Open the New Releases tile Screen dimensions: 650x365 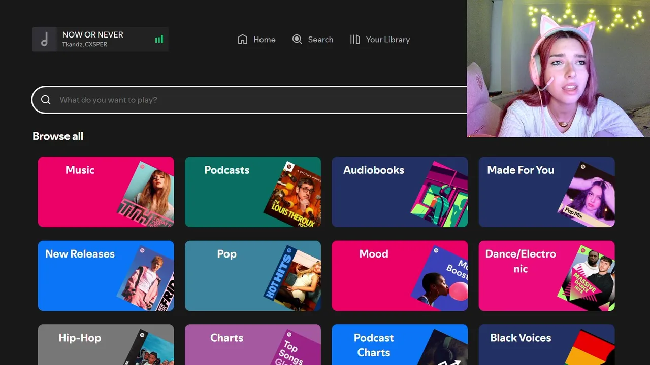[106, 276]
